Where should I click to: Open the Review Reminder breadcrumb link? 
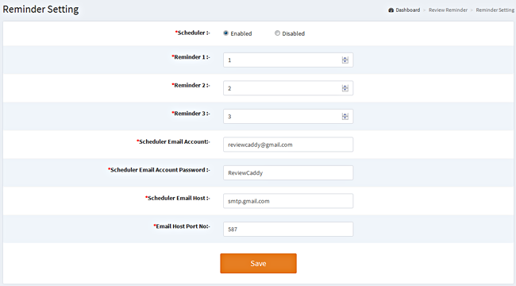click(x=448, y=10)
